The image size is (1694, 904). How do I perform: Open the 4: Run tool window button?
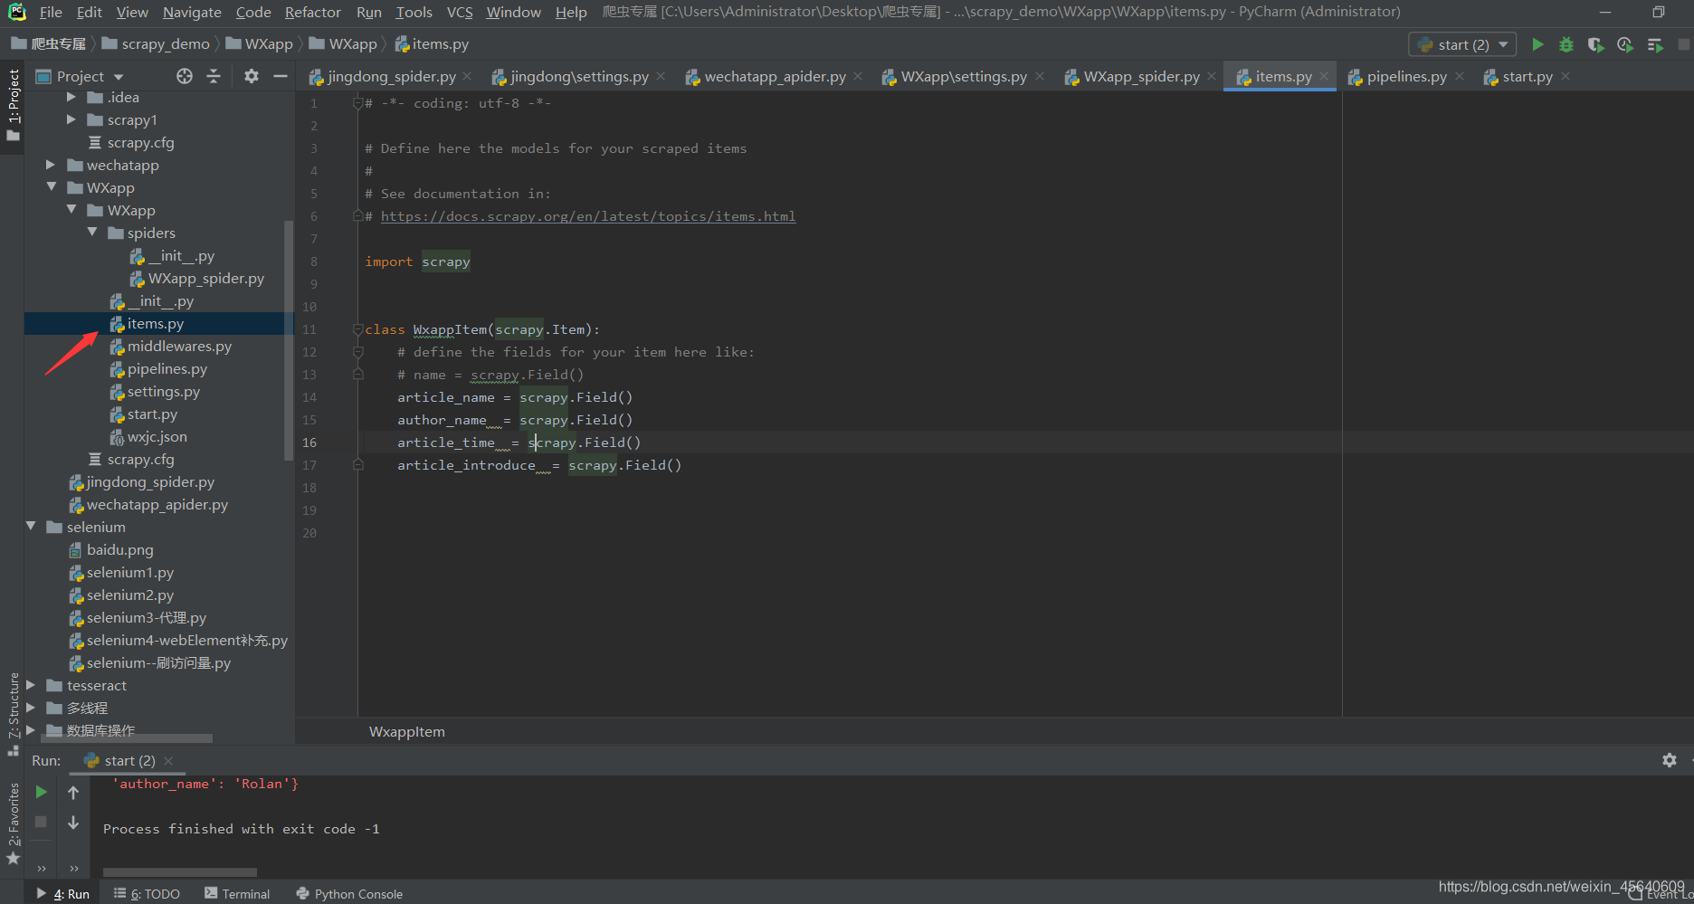click(x=63, y=893)
